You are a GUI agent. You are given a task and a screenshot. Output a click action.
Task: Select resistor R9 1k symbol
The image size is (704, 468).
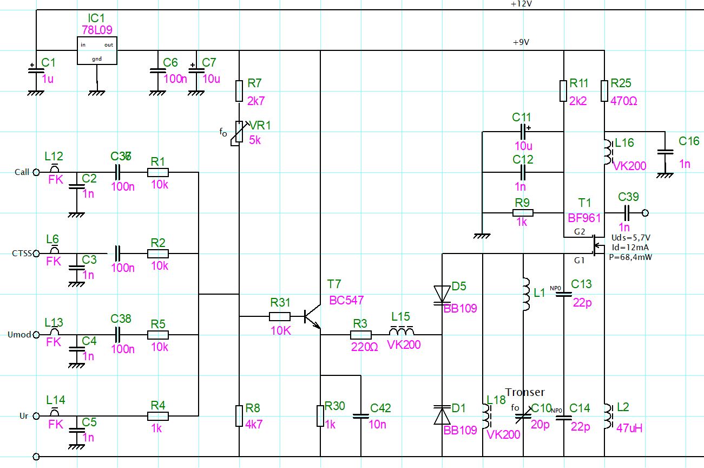pyautogui.click(x=523, y=213)
